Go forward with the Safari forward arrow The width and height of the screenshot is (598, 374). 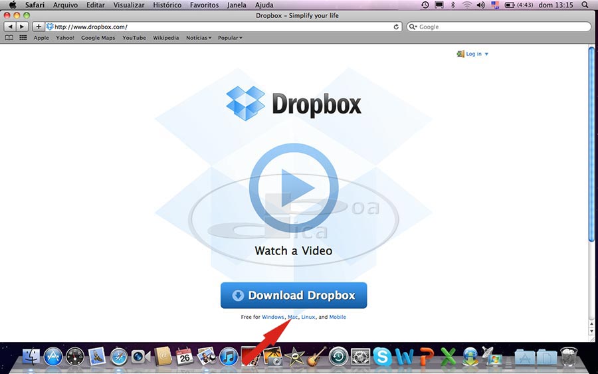[22, 27]
